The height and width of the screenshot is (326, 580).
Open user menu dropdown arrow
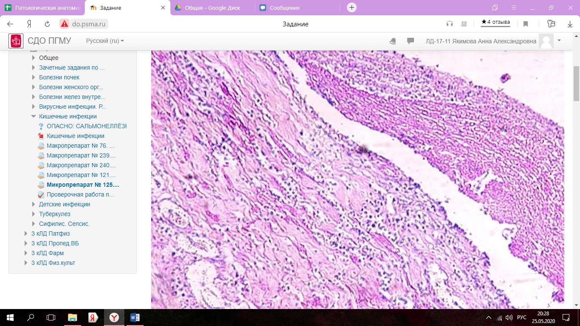[559, 40]
